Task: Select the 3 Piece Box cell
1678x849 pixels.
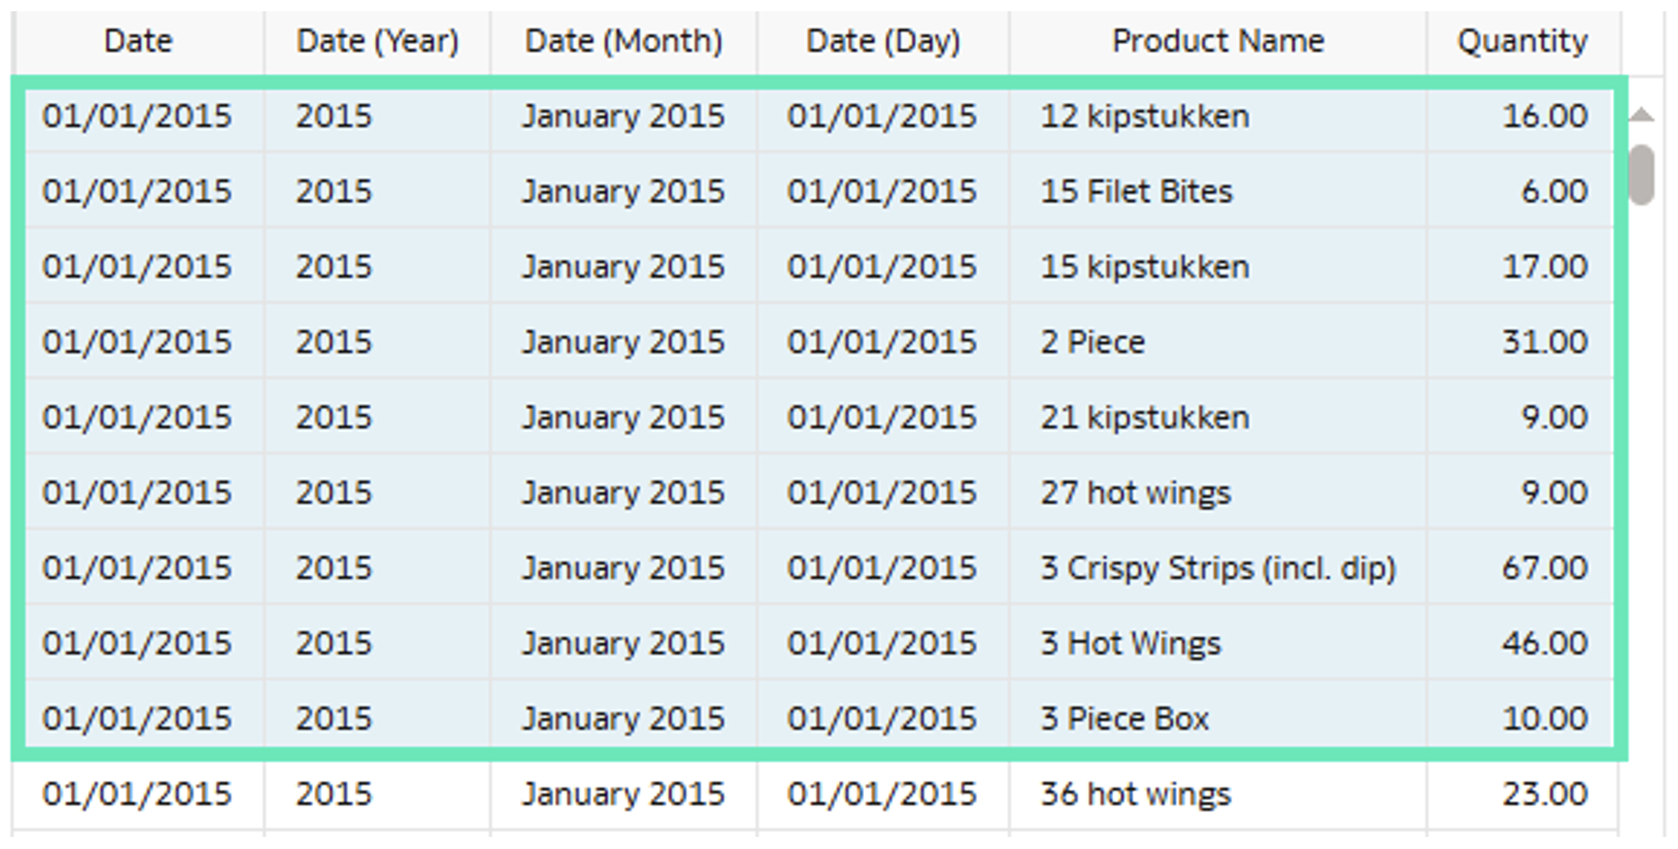Action: [1125, 719]
